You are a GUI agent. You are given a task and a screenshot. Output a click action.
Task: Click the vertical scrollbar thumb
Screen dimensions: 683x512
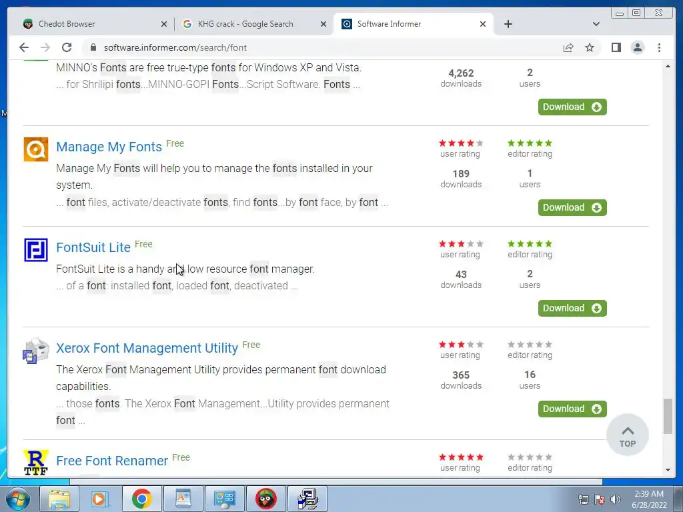click(x=668, y=416)
